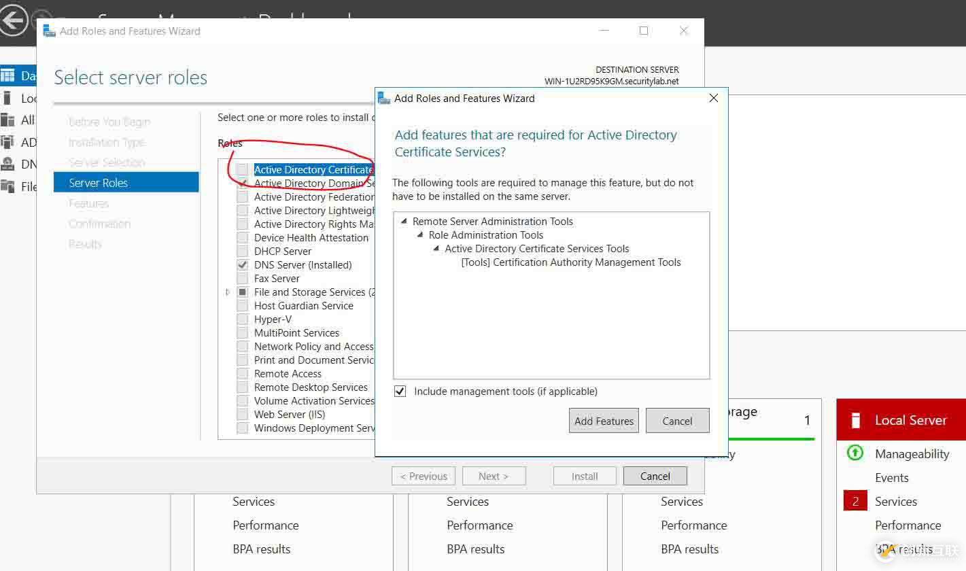Tick the Active Directory Federation Services checkbox
The image size is (966, 571).
click(x=243, y=197)
